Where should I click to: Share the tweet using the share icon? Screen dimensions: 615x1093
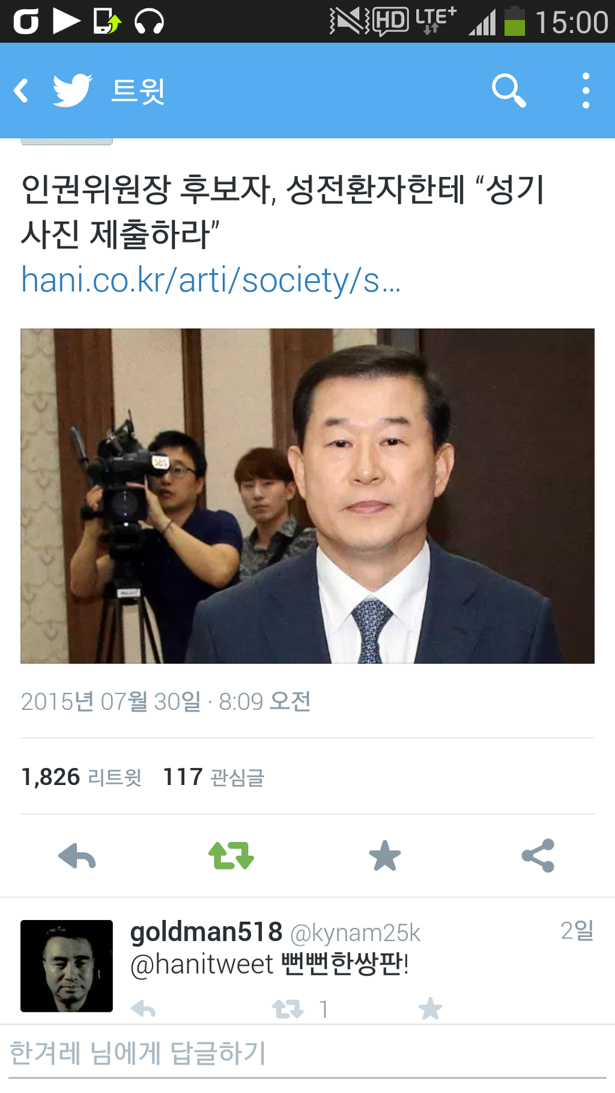(538, 856)
